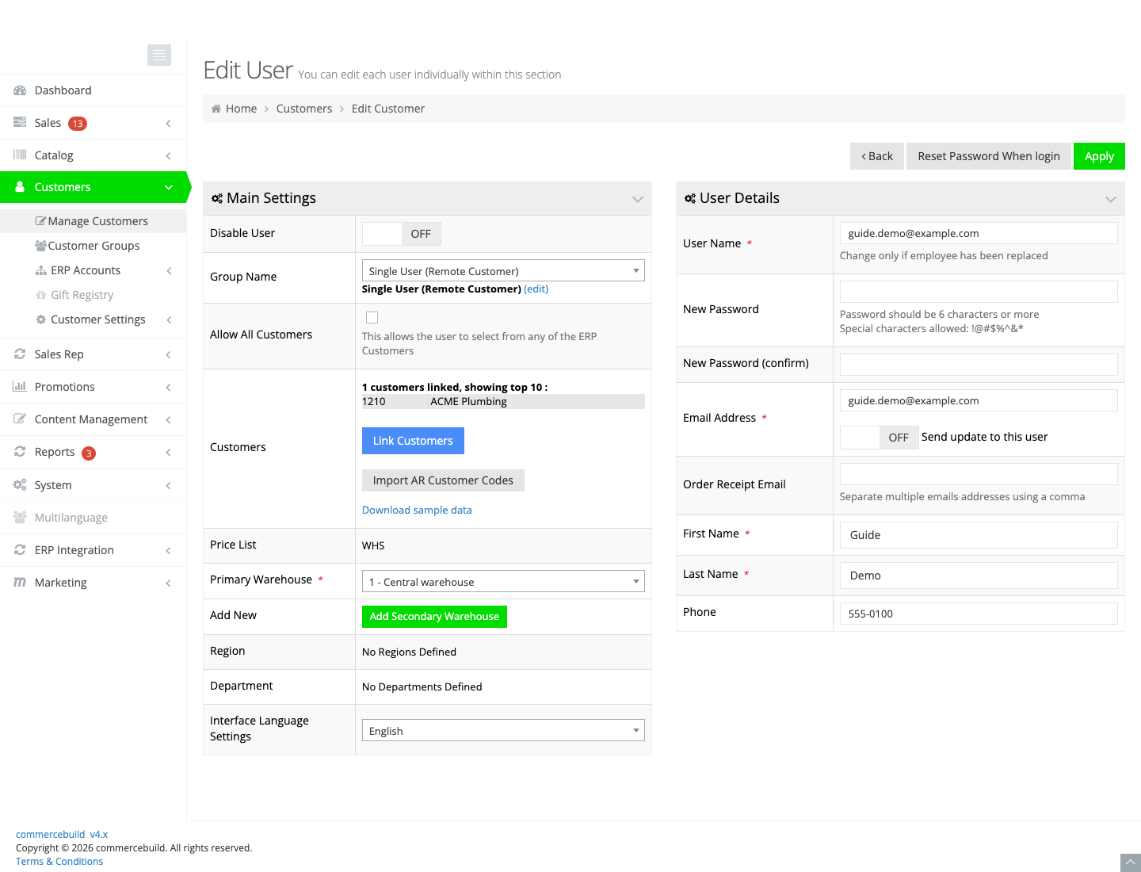The image size is (1141, 872).
Task: Click the User Details gears icon
Action: pyautogui.click(x=690, y=199)
